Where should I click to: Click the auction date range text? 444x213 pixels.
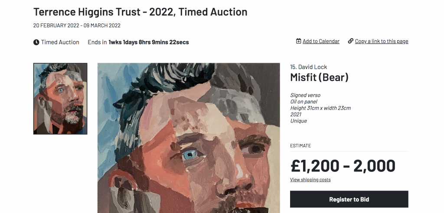(x=77, y=26)
